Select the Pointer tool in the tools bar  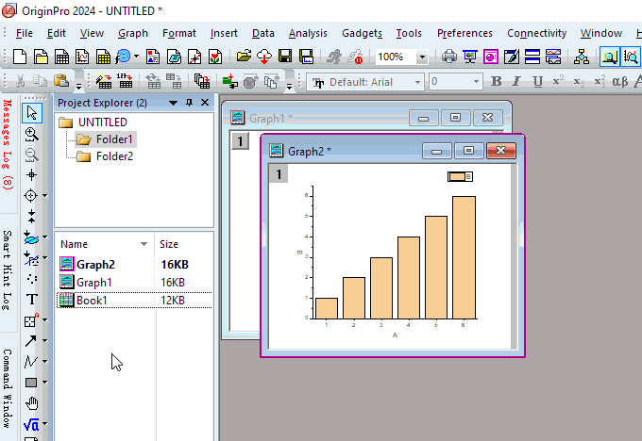click(x=32, y=113)
